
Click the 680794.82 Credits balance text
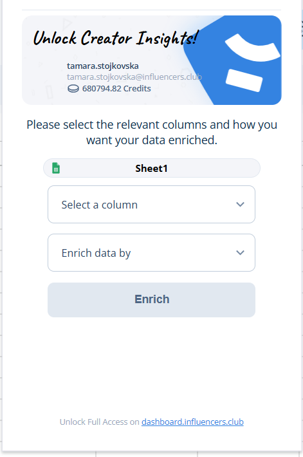click(x=116, y=89)
